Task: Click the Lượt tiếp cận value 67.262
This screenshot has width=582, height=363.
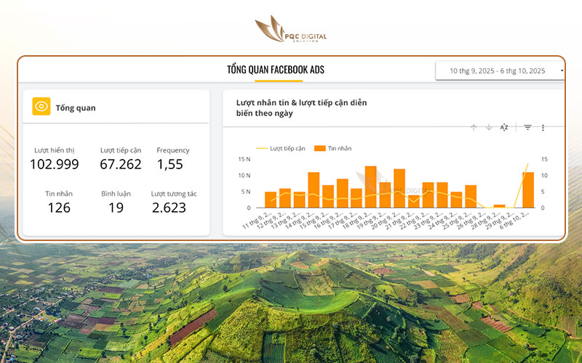Action: pos(121,164)
